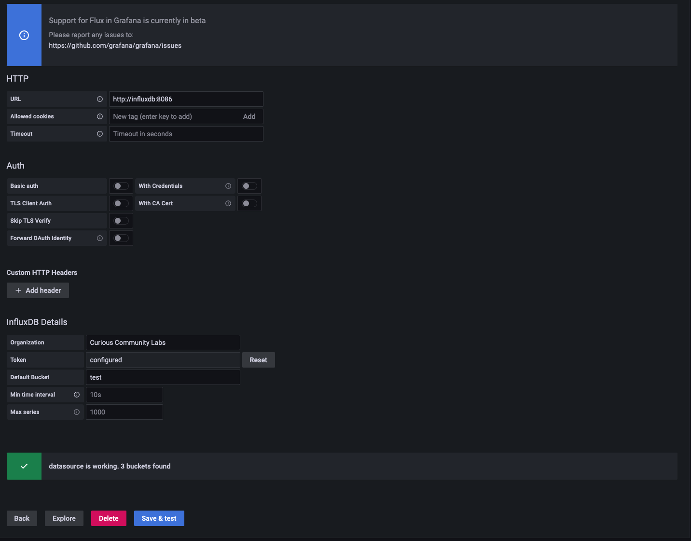
Task: Toggle Skip TLS Verify on
Action: point(121,221)
